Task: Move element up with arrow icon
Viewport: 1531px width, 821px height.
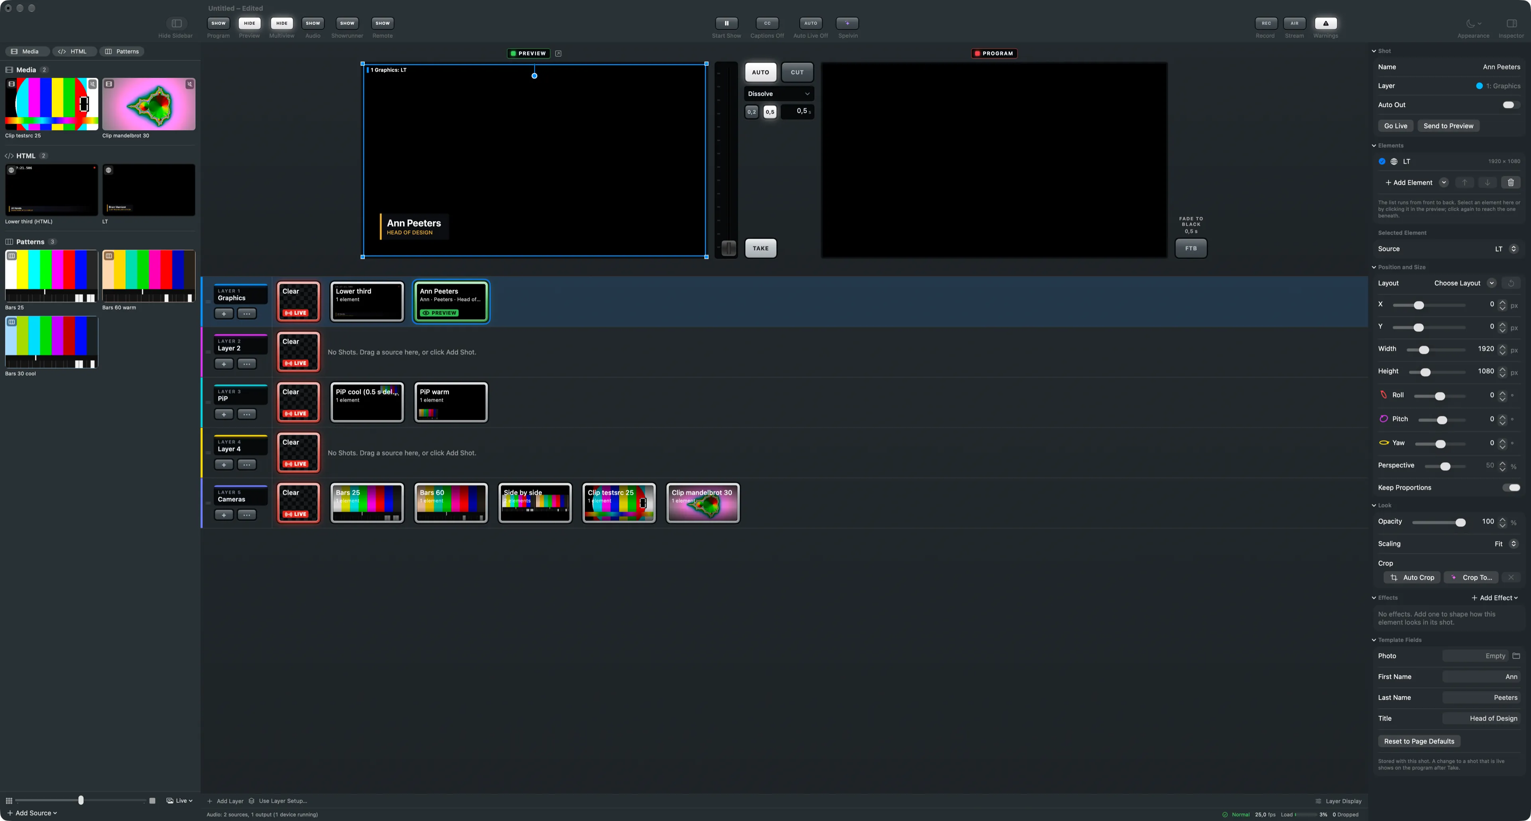Action: [1464, 183]
